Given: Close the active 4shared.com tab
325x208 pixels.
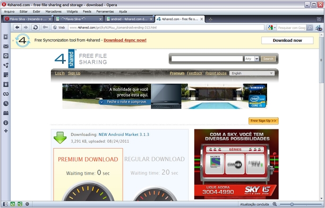Looking at the screenshot, I should (x=201, y=19).
